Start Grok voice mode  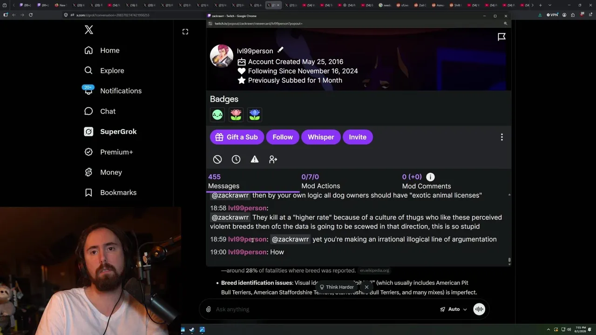pyautogui.click(x=479, y=309)
